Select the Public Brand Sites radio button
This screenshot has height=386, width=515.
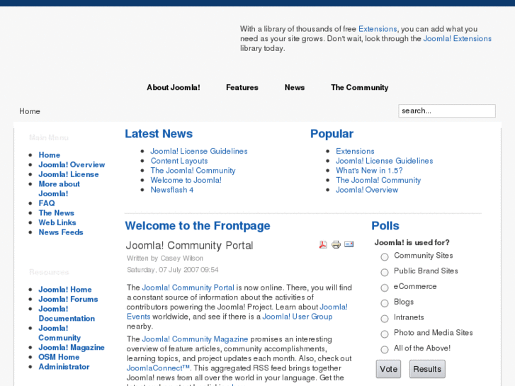coord(384,272)
